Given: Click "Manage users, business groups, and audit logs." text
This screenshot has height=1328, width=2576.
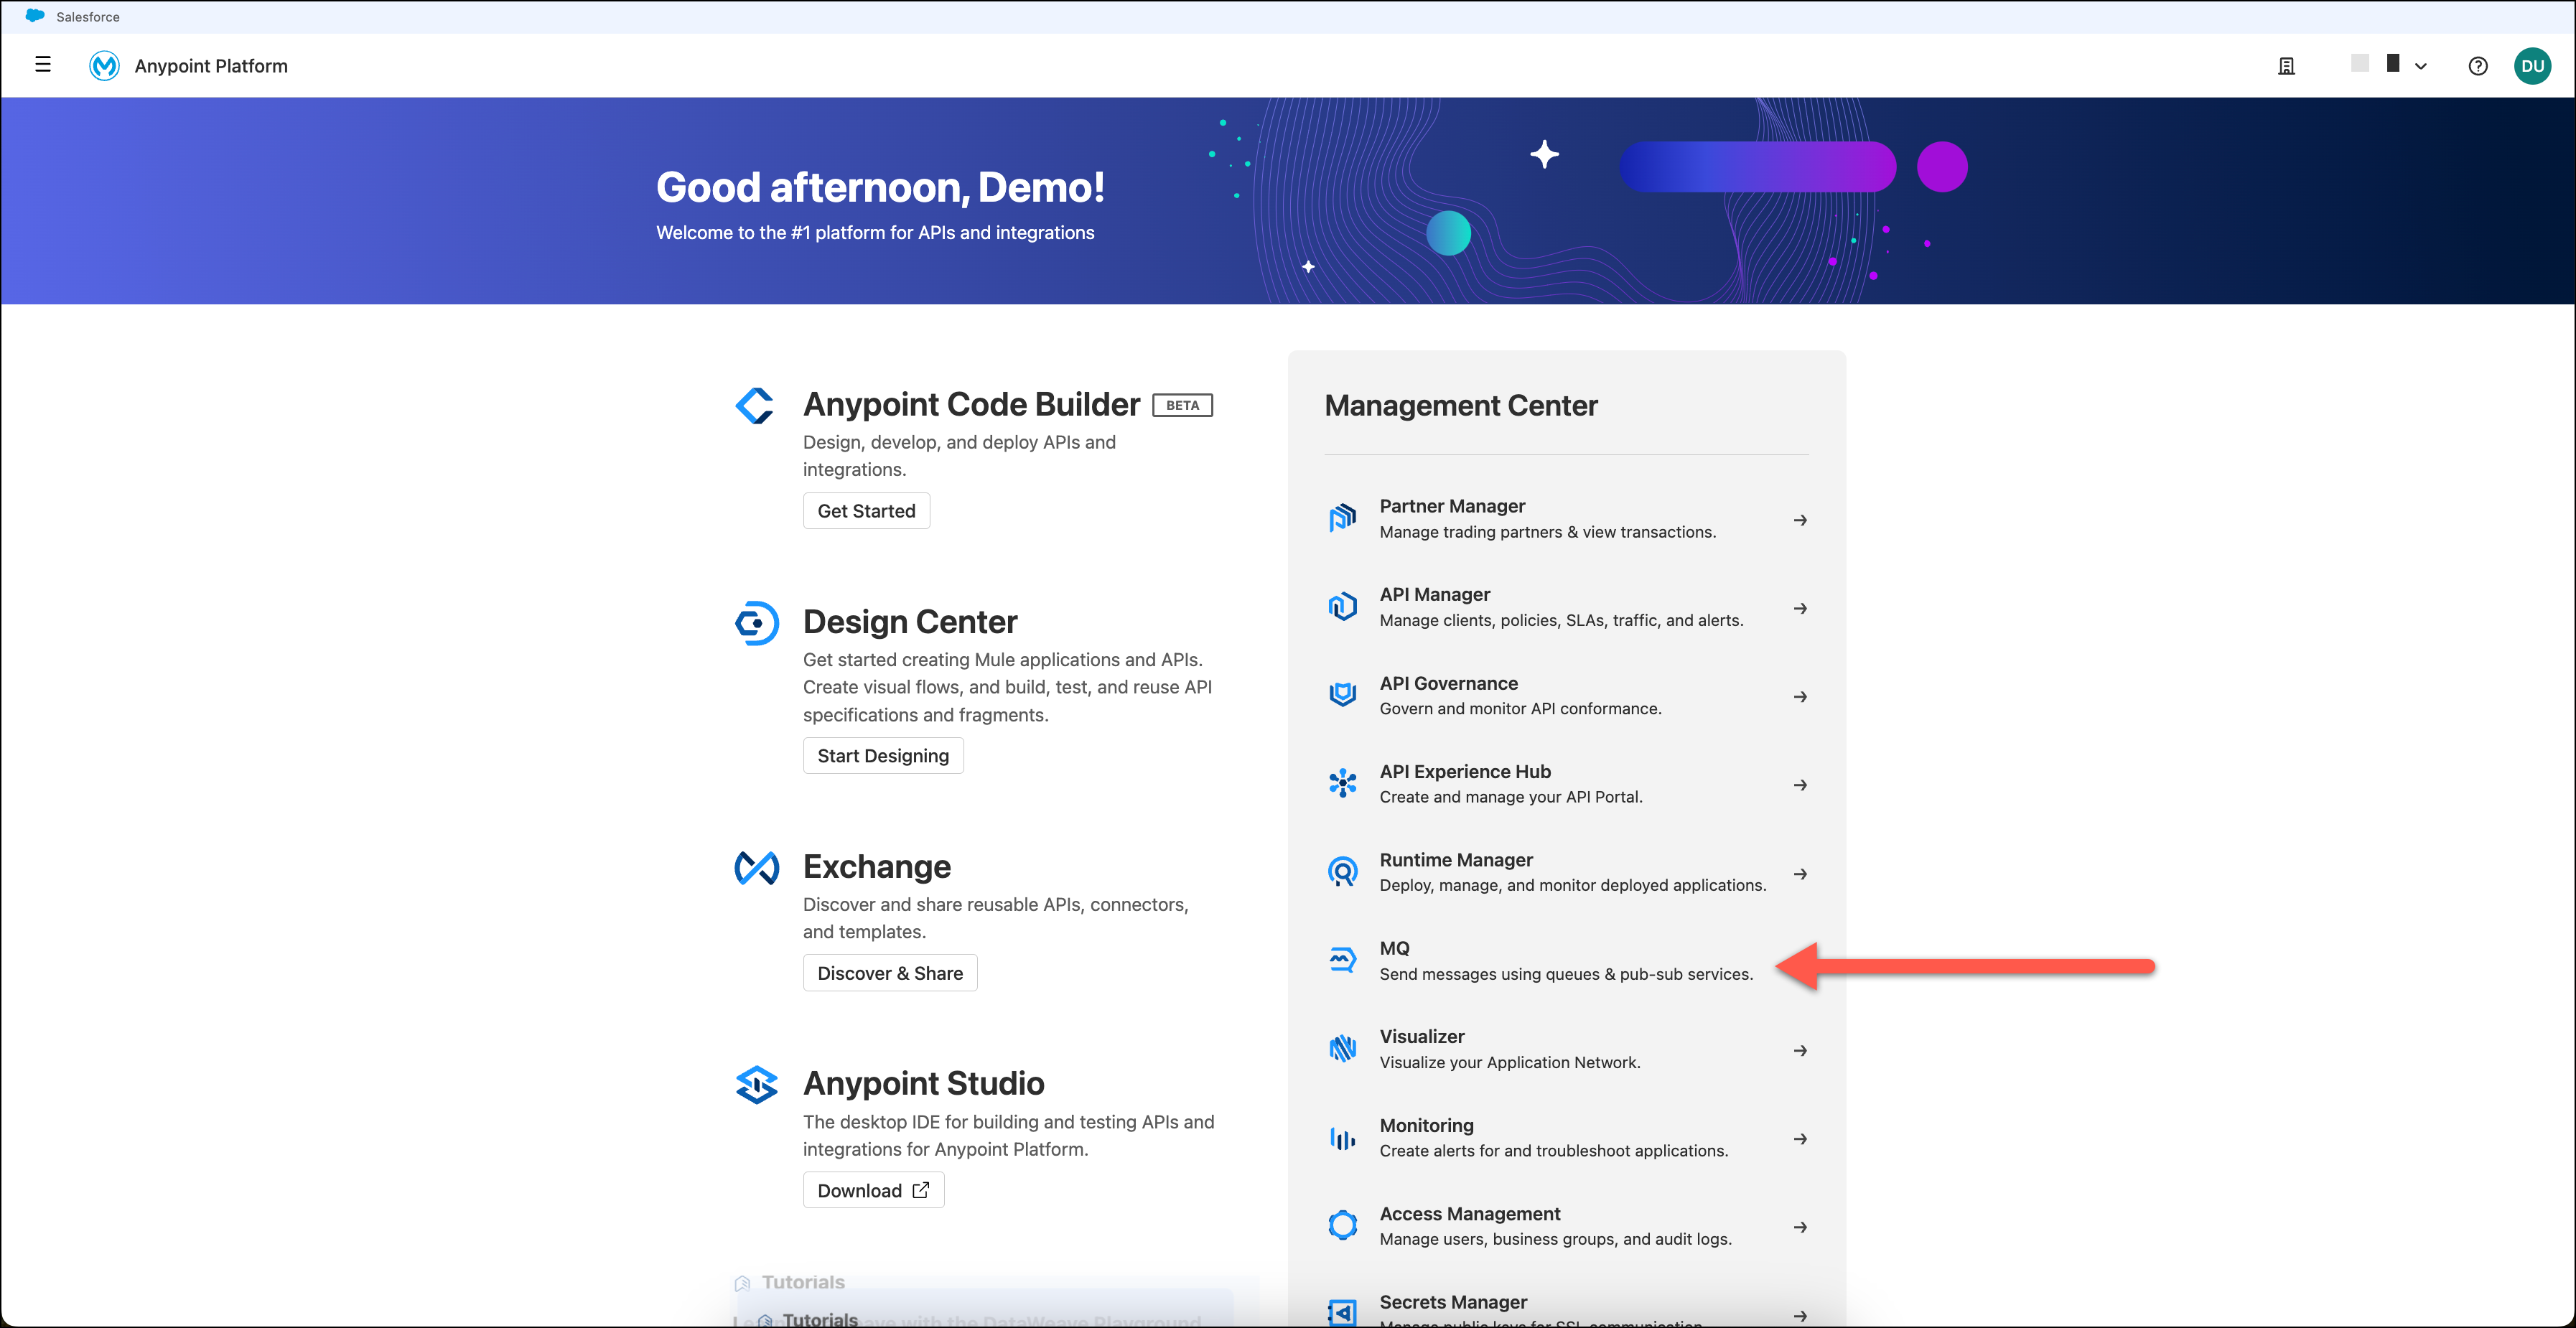Looking at the screenshot, I should coord(1556,1239).
